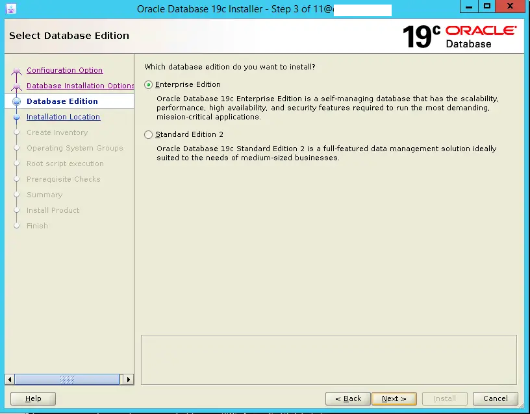Click the Oracle 19c Database logo
Screen dimensions: 530x414
click(460, 36)
